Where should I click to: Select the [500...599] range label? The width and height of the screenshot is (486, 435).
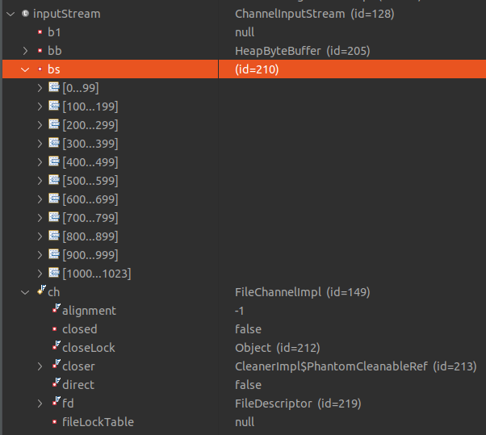(x=90, y=181)
